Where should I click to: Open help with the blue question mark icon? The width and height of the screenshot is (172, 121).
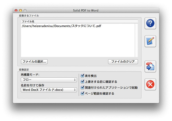(x=150, y=24)
